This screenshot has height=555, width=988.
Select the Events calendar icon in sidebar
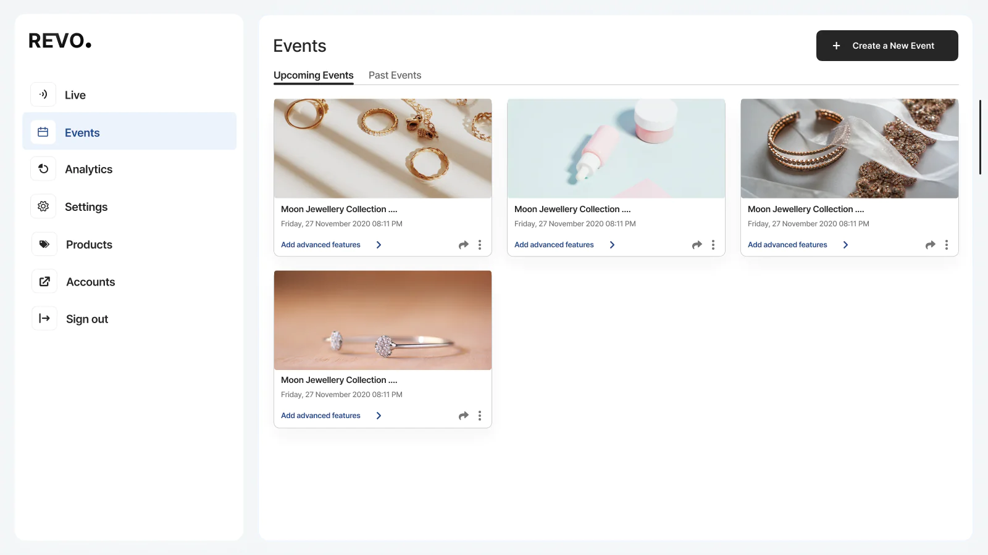pos(43,132)
